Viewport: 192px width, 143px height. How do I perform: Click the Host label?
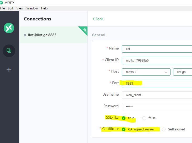click(x=115, y=71)
